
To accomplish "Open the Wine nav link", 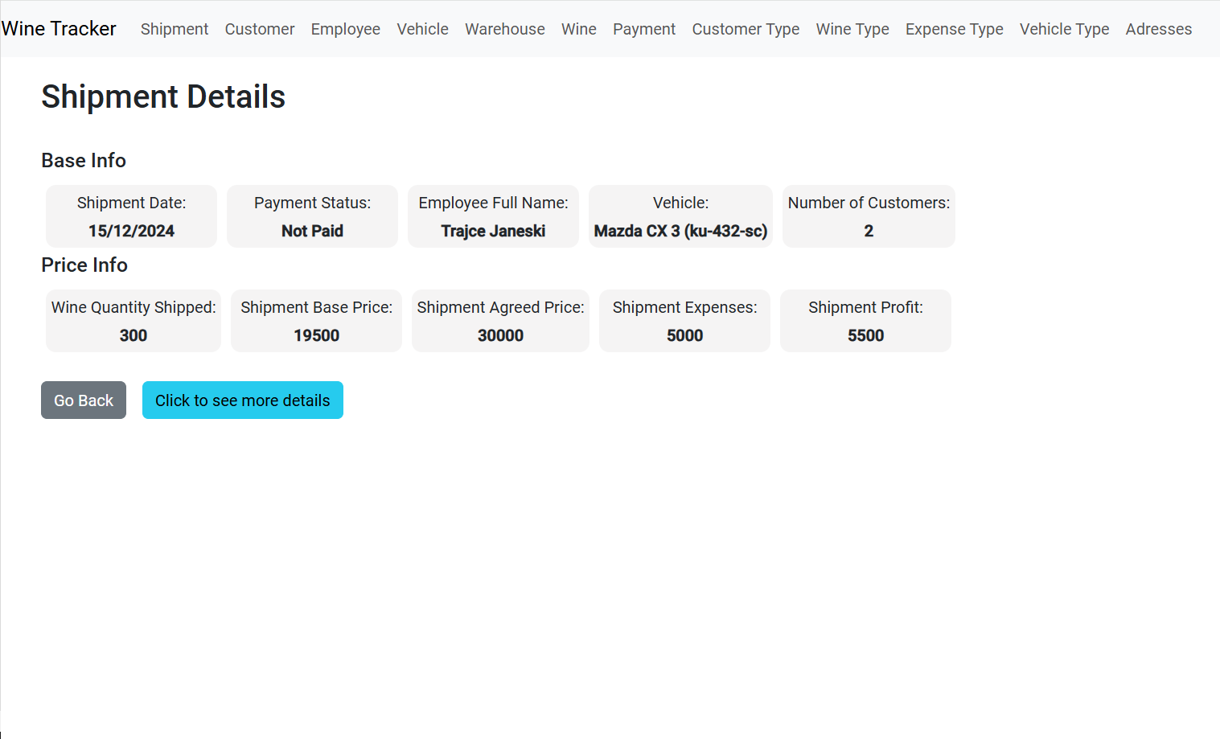I will pos(579,29).
